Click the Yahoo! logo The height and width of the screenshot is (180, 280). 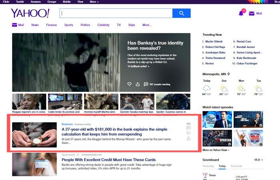30,13
